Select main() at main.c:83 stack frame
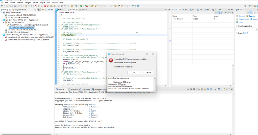The image size is (258, 135). click(21, 27)
